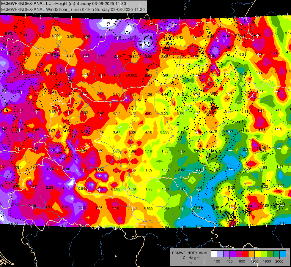Click wind shear value 3.25

[273, 34]
